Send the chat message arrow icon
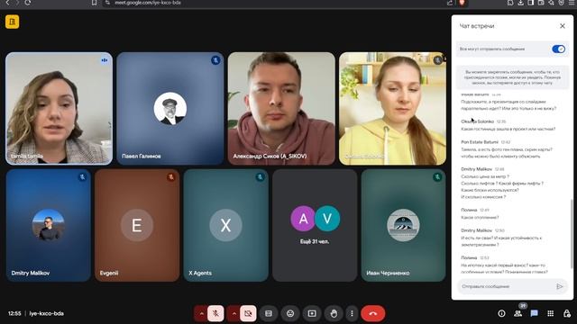This screenshot has height=324, width=577. [x=560, y=286]
